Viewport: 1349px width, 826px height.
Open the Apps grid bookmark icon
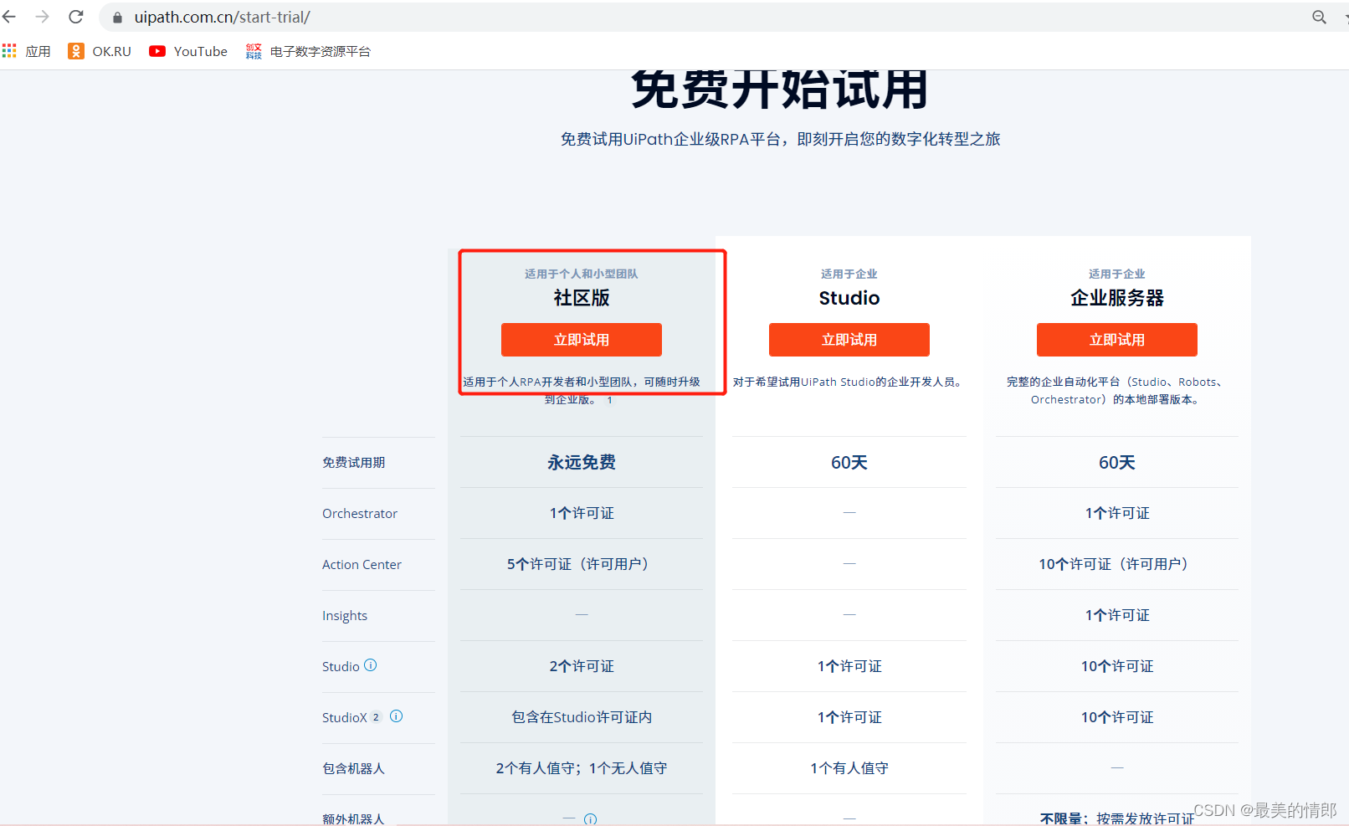[x=9, y=51]
